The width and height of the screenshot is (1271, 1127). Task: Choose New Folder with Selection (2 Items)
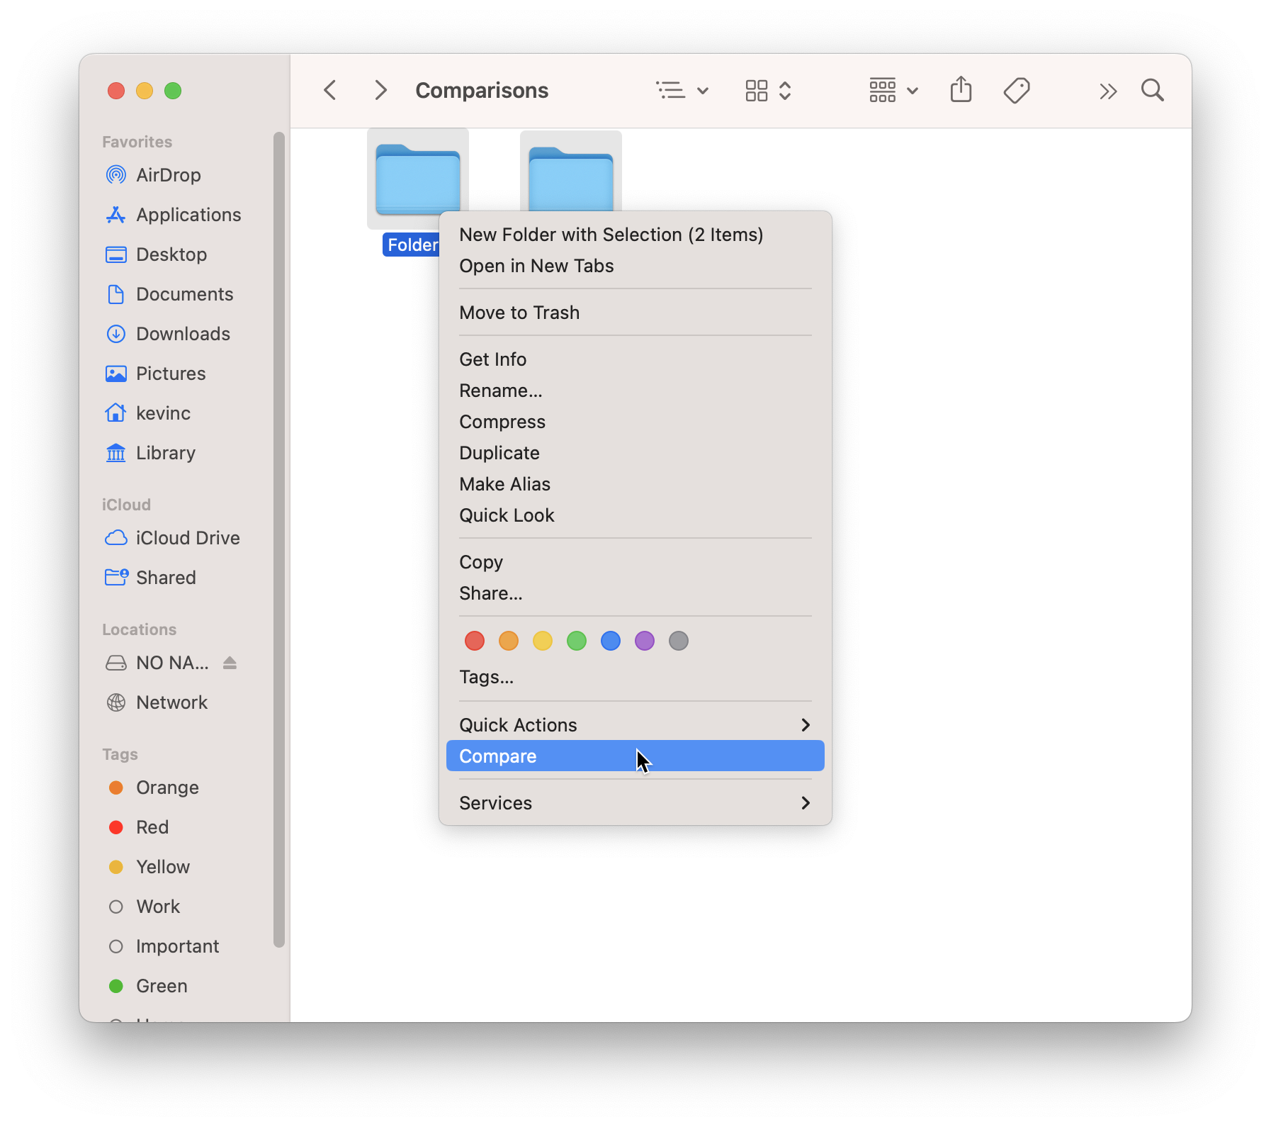point(635,235)
